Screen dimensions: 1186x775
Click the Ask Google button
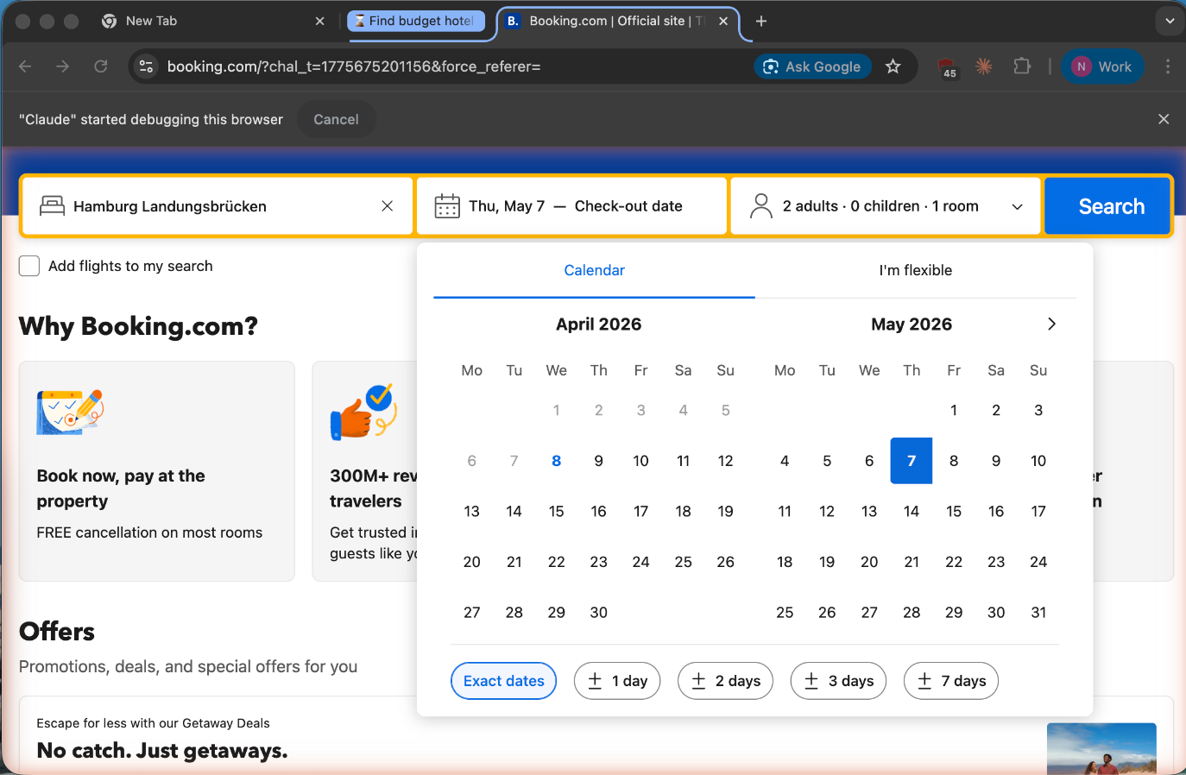[x=813, y=66]
